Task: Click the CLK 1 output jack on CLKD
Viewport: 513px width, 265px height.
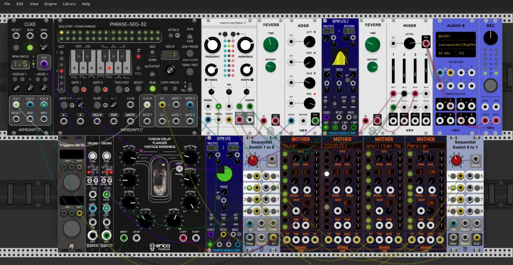Action: point(16,105)
